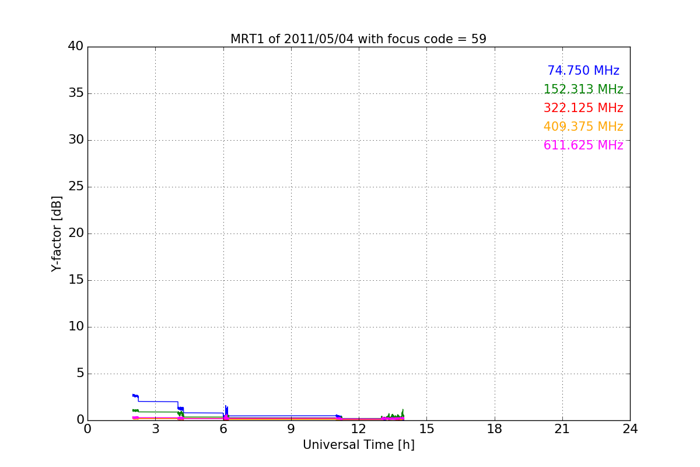Select the 322.125 MHz legend label
Image resolution: width=700 pixels, height=467 pixels.
583,108
